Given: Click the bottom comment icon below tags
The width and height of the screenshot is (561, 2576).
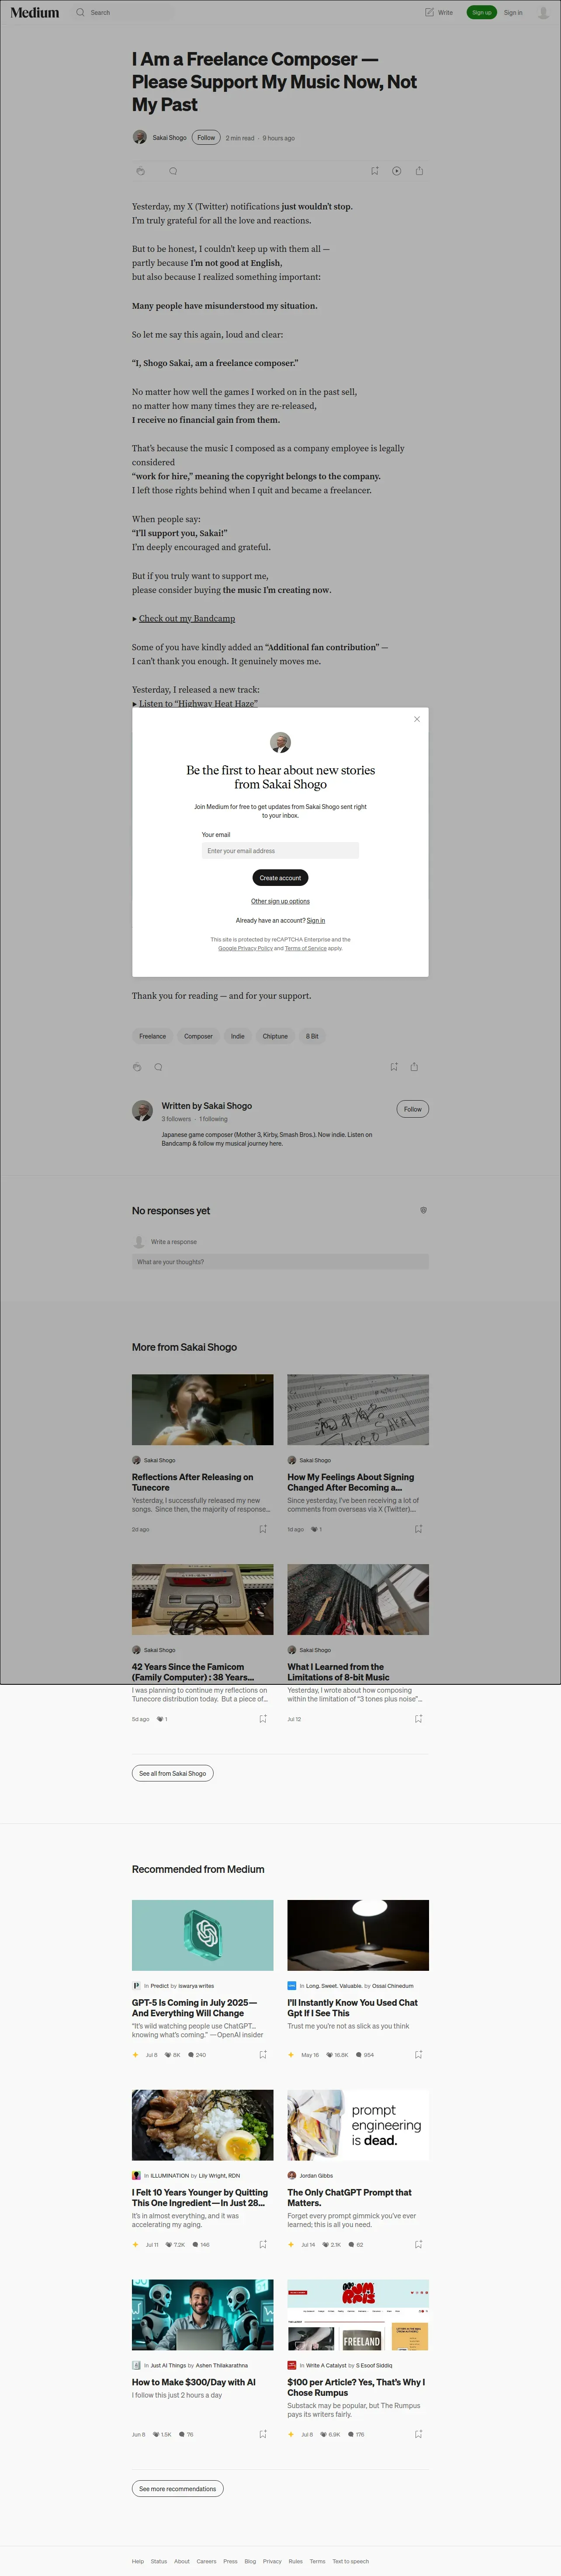Looking at the screenshot, I should click(158, 1067).
